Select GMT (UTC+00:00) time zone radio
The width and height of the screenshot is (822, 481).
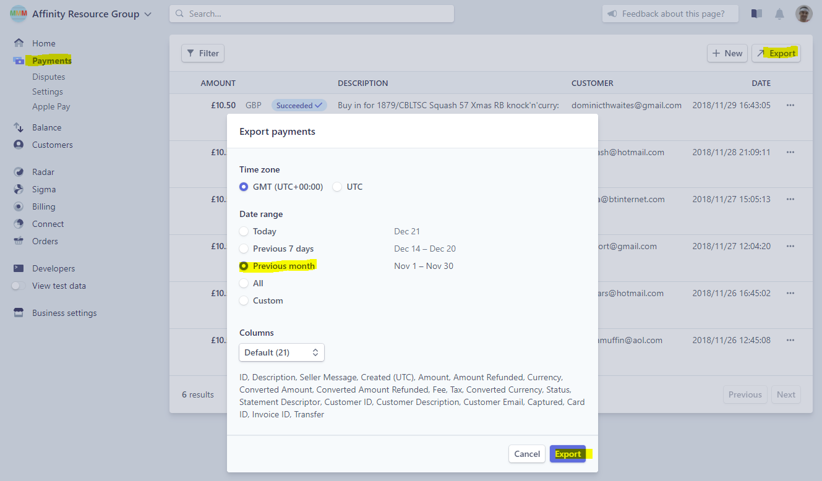coord(244,187)
